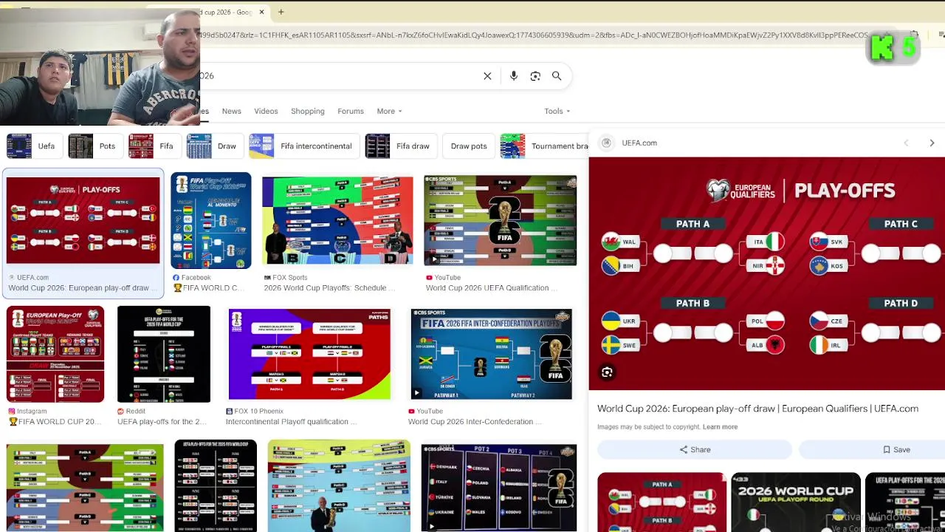Open the 'Learn more' copyright link
This screenshot has width=945, height=532.
pyautogui.click(x=720, y=427)
